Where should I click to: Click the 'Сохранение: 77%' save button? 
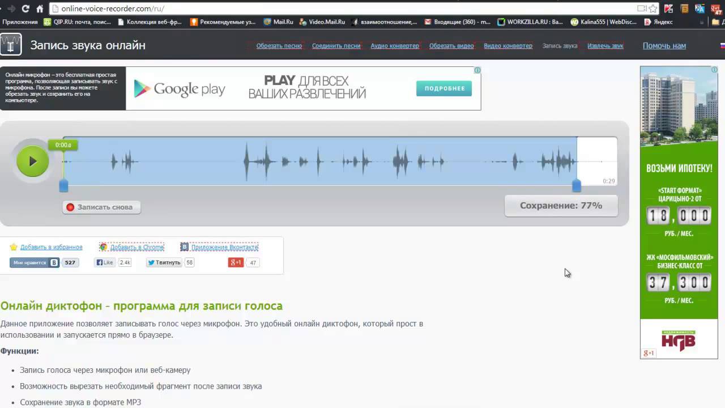coord(561,206)
